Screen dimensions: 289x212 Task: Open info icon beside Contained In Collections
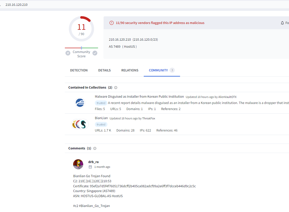(116, 88)
